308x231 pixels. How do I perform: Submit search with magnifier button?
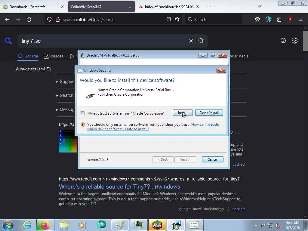201,41
